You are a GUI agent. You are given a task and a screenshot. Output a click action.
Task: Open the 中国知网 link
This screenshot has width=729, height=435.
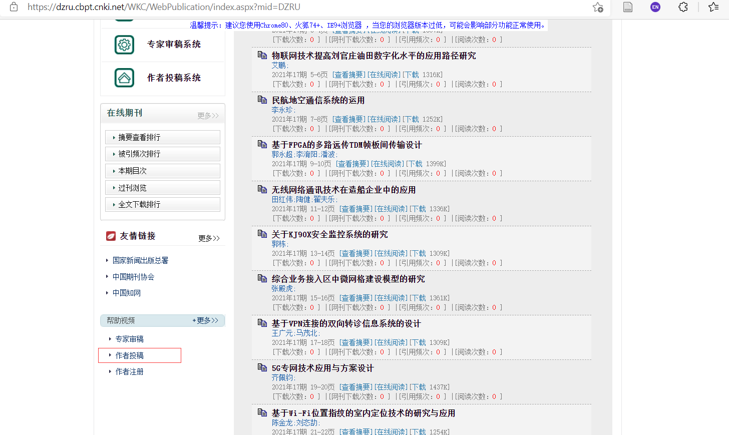click(x=126, y=293)
